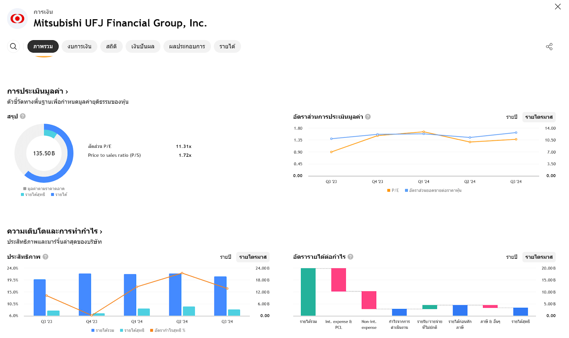Select the ภาพรวม tab
This screenshot has height=338, width=569.
coord(43,47)
